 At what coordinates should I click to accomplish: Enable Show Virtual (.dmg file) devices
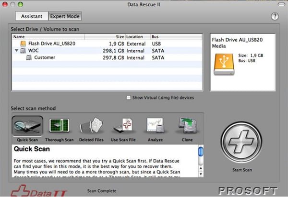(129, 98)
